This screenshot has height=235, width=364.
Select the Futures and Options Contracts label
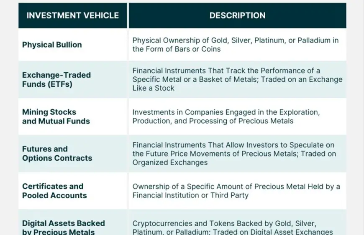tap(57, 154)
